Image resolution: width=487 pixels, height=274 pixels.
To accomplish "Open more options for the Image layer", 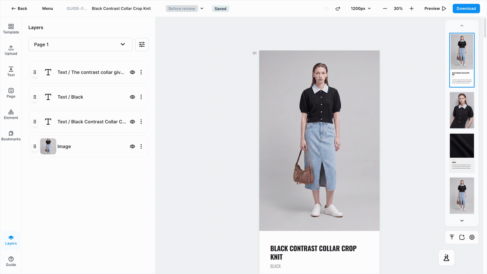I will (141, 146).
